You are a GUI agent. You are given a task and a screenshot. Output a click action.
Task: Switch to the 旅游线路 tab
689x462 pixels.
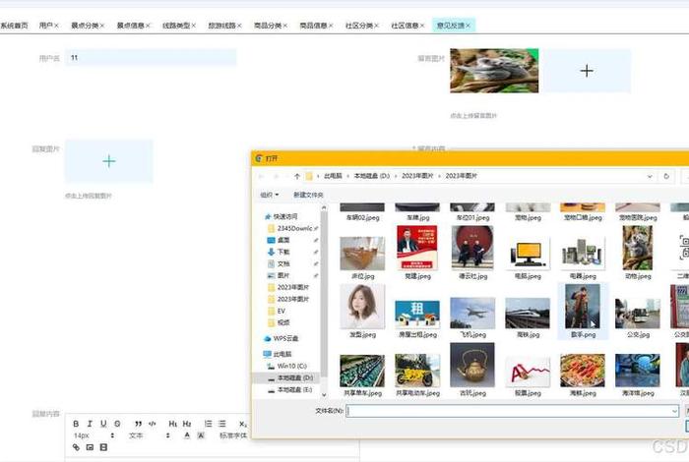coord(221,26)
